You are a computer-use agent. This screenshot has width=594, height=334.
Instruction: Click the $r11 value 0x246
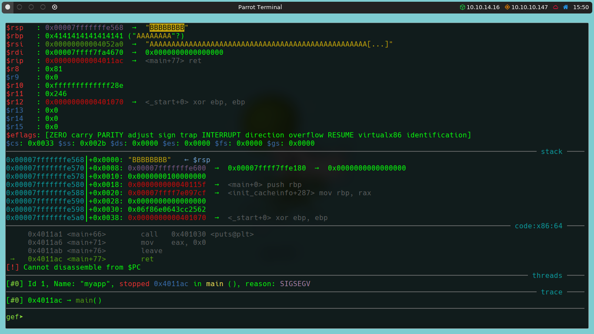tap(56, 94)
